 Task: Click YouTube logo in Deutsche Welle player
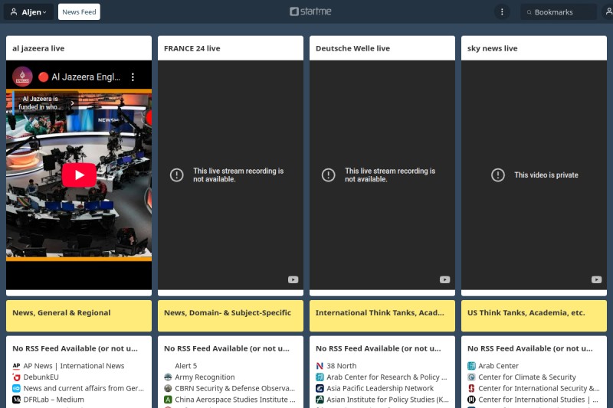point(445,279)
